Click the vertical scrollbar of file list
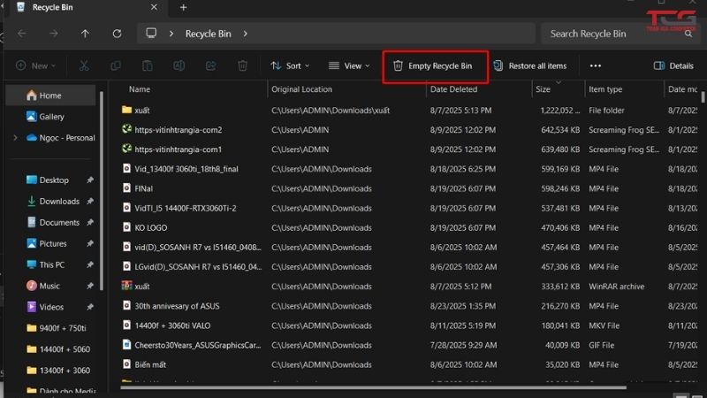 [x=703, y=97]
